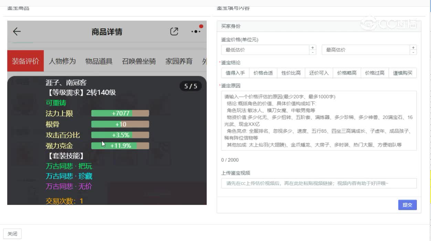Select the 值得入手 conclusion option
431x241 pixels.
[x=235, y=73]
